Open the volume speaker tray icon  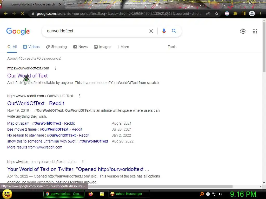click(x=221, y=194)
